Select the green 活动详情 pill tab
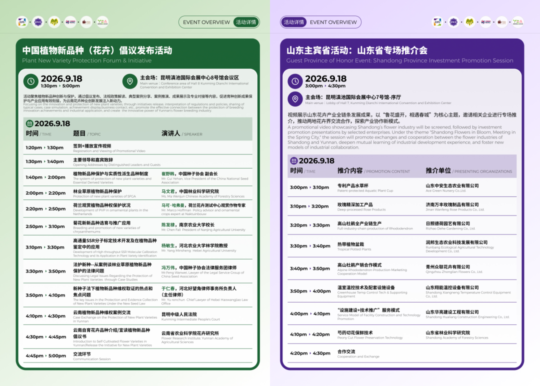Image resolution: width=540 pixels, height=386 pixels. [246, 22]
